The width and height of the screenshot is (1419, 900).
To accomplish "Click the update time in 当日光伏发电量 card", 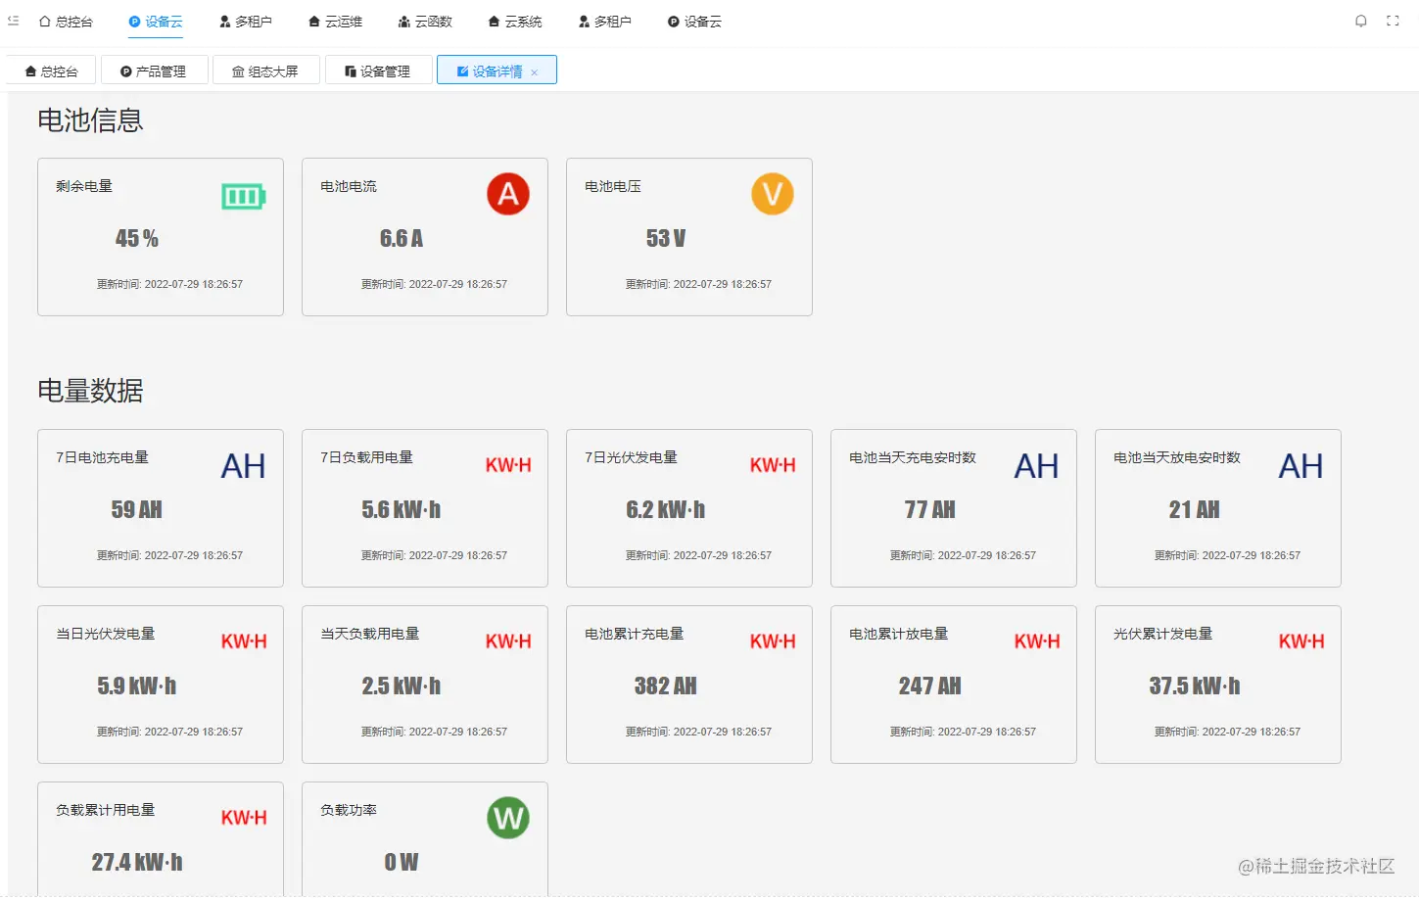I will tap(169, 732).
